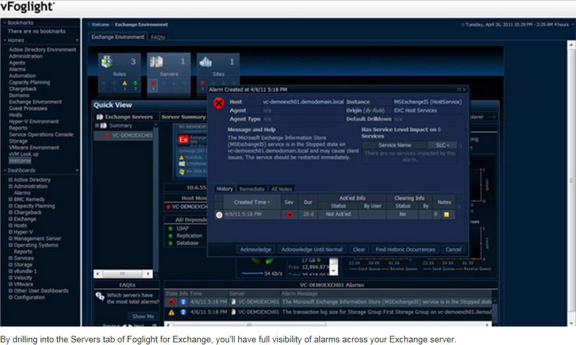Switch to the Remediate tab
This screenshot has width=576, height=345.
pos(252,189)
